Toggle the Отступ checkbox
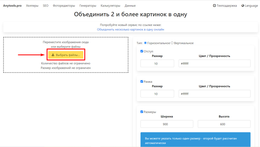 point(142,51)
